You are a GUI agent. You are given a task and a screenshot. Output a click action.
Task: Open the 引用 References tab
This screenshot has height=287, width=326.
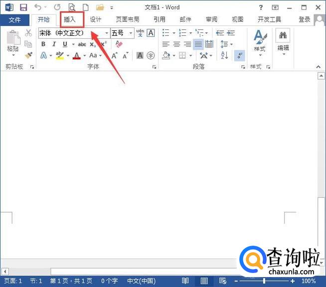click(x=160, y=20)
